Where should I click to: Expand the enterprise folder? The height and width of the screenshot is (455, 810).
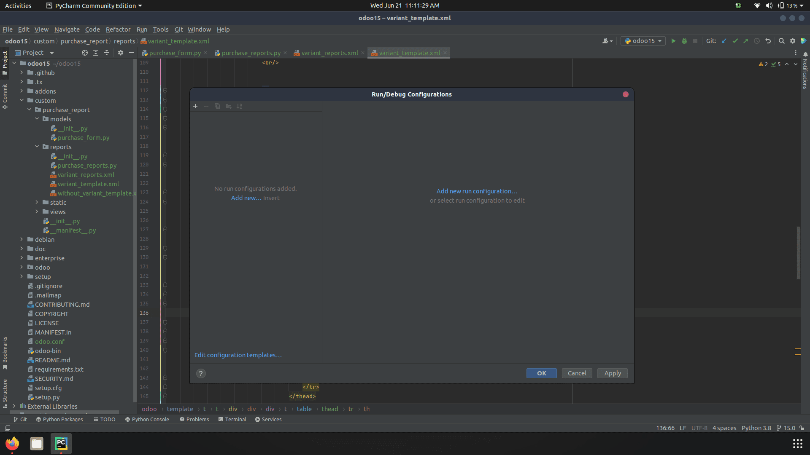[22, 258]
